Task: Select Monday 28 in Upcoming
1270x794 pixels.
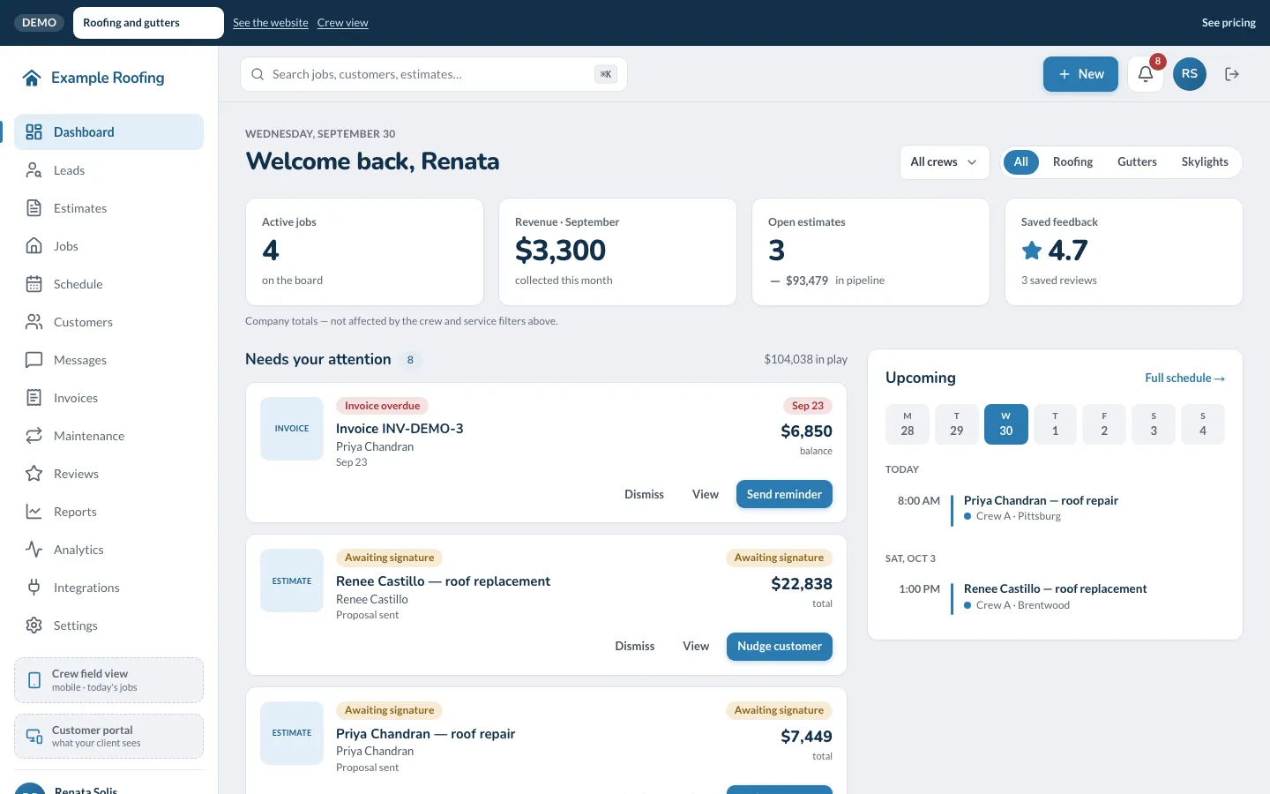Action: coord(908,424)
